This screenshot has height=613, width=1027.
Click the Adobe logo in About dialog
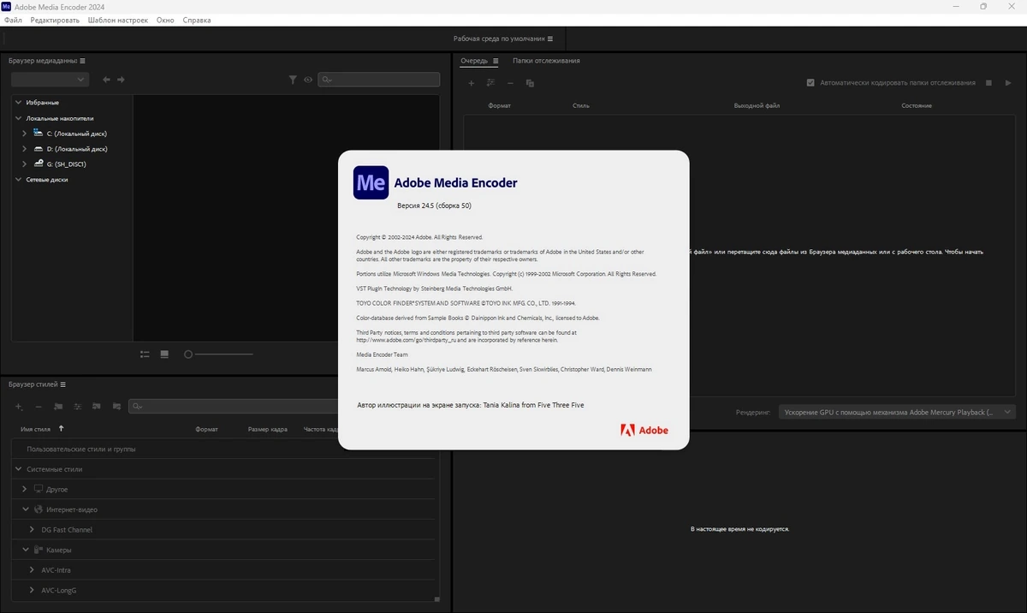(x=644, y=430)
